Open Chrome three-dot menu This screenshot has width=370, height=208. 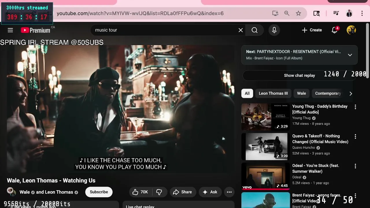tap(362, 13)
